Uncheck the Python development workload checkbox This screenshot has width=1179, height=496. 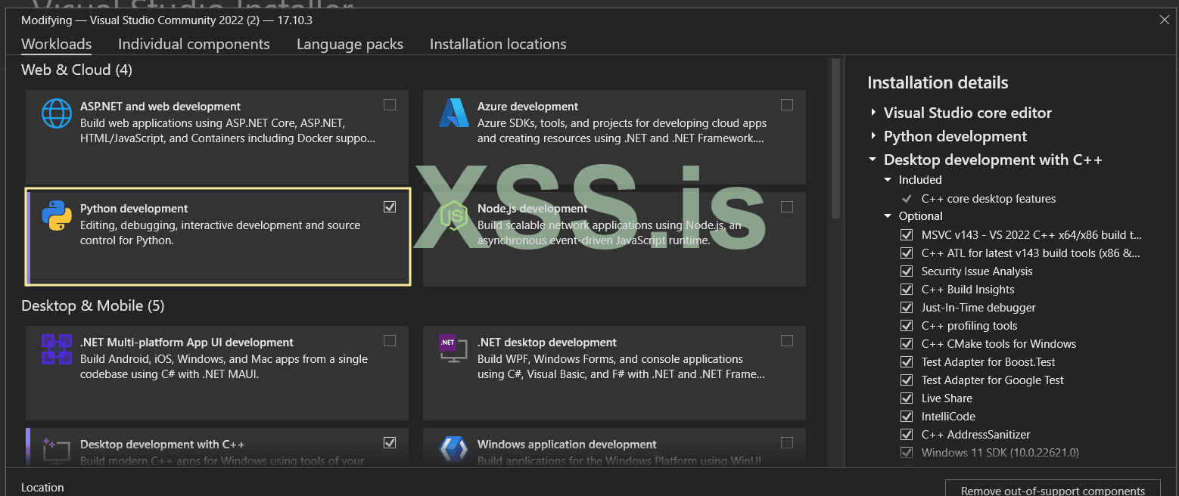(x=390, y=206)
